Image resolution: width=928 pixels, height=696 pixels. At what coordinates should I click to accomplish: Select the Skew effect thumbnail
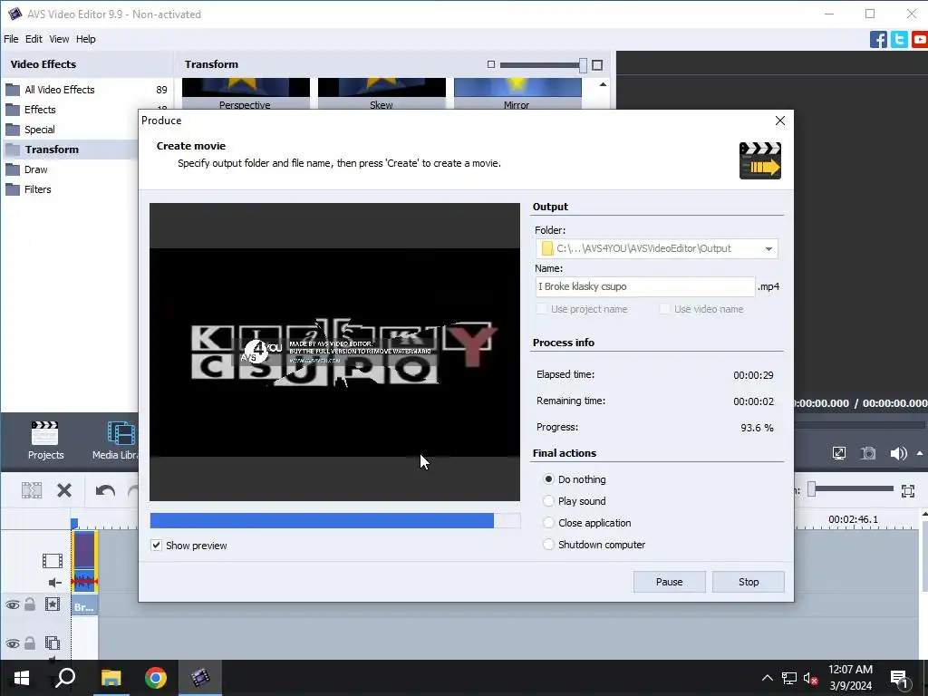tap(382, 94)
